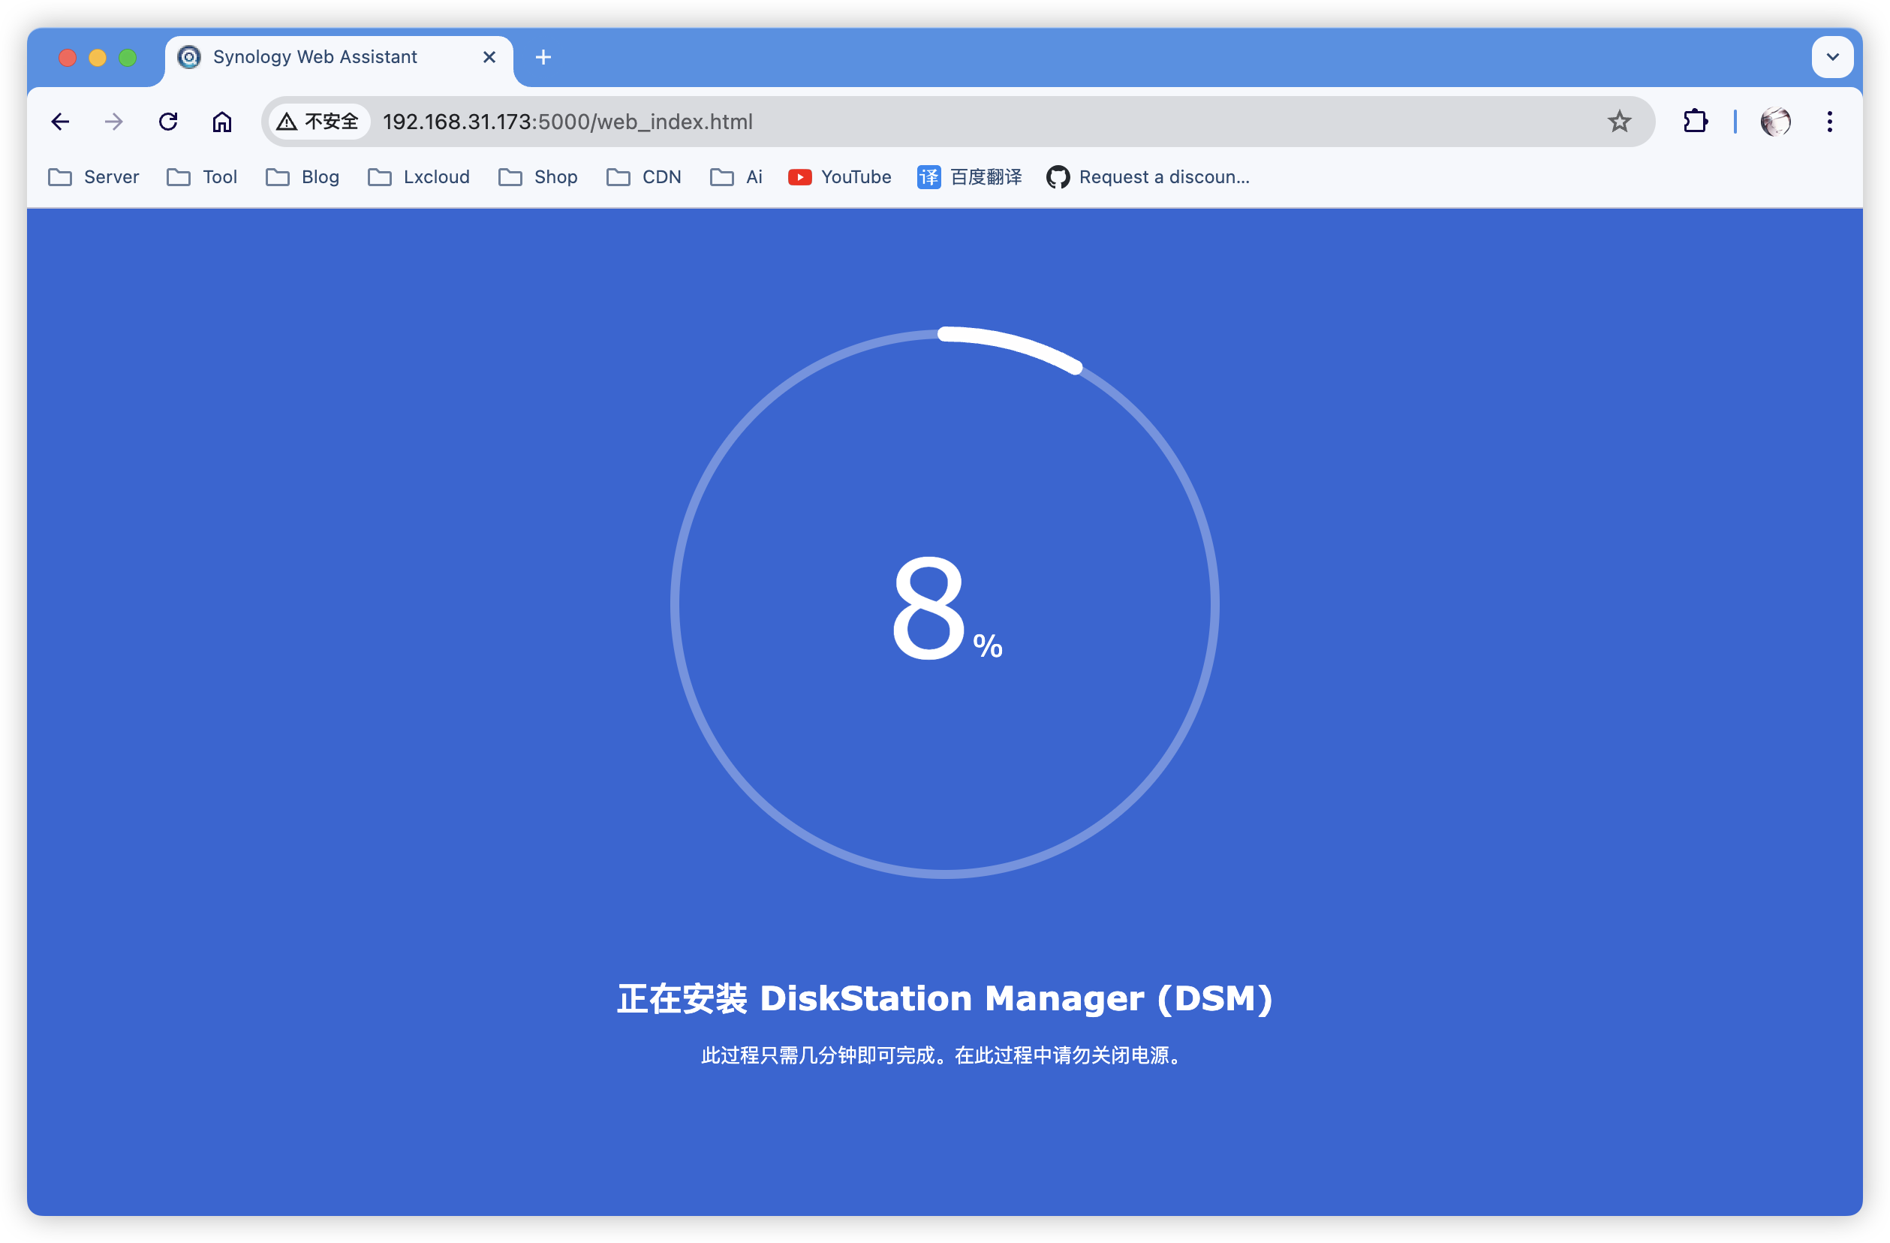Viewport: 1890px width, 1243px height.
Task: Open Chrome three-dot menu
Action: point(1830,122)
